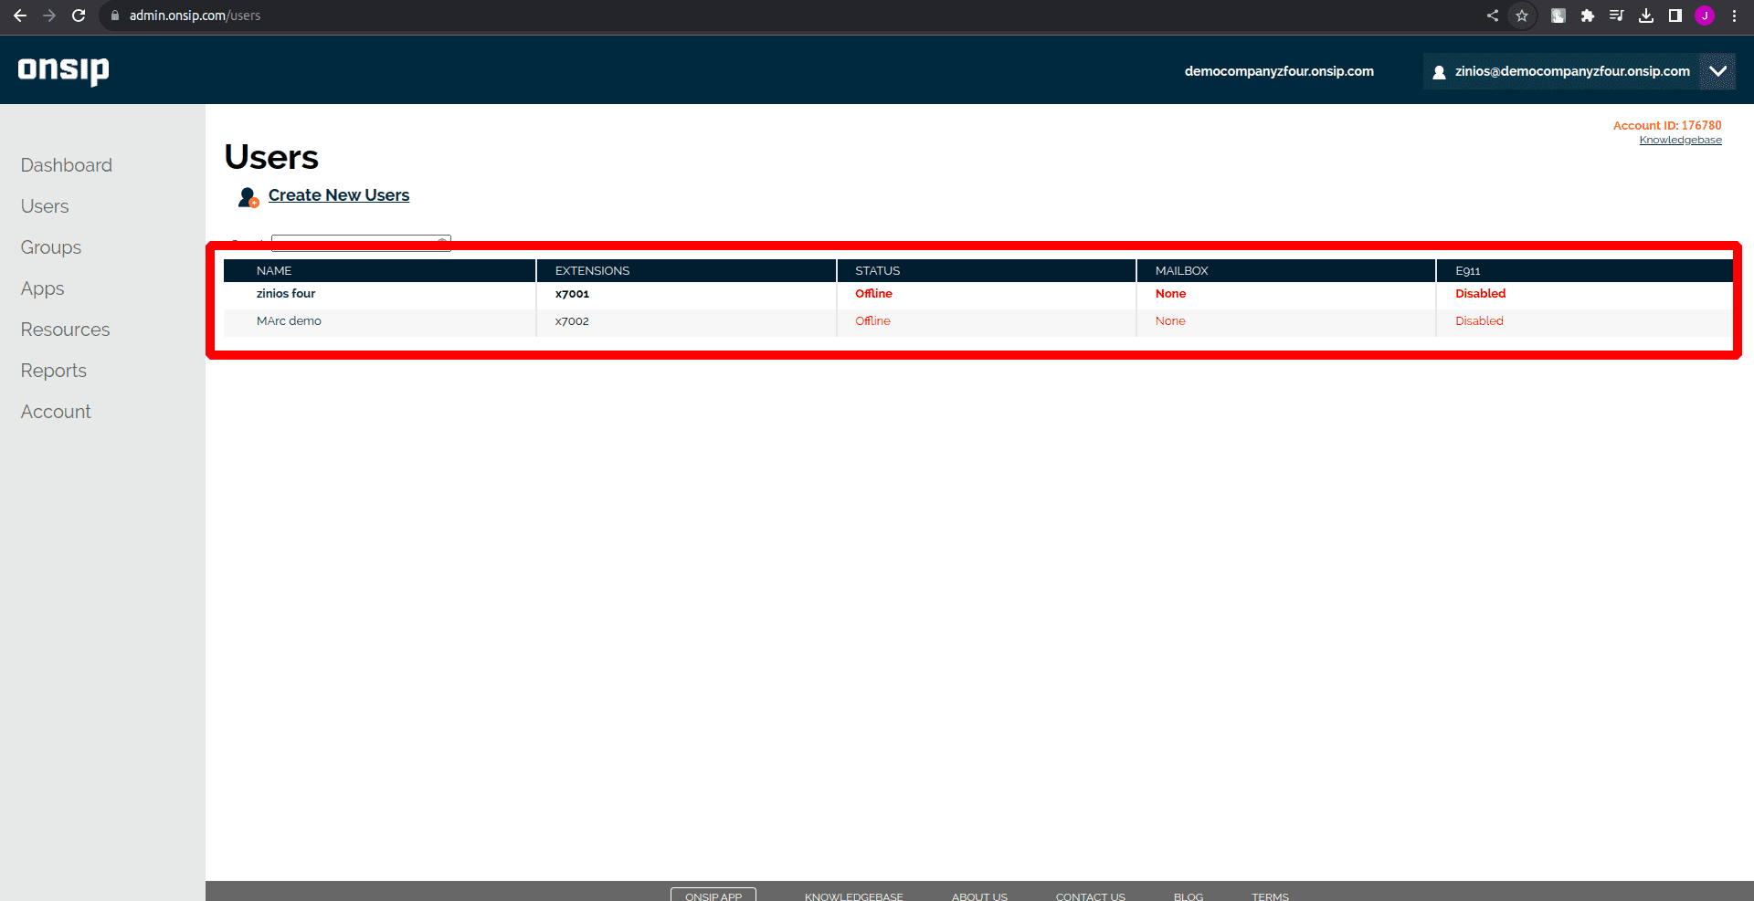Open Apps in sidebar
The width and height of the screenshot is (1754, 901).
[x=43, y=288]
